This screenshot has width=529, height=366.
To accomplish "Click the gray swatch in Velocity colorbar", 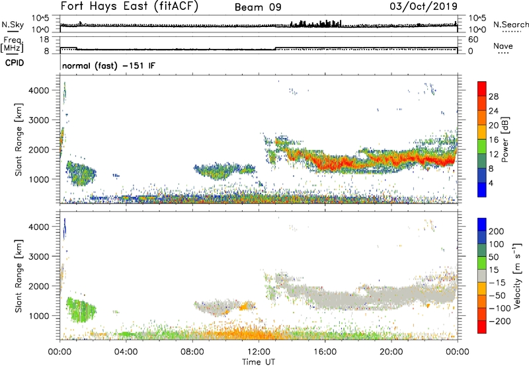I will (482, 275).
